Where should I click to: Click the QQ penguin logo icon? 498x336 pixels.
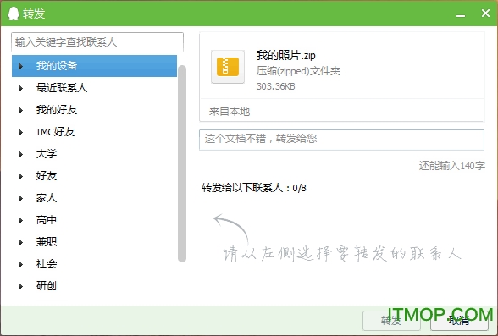pos(14,14)
